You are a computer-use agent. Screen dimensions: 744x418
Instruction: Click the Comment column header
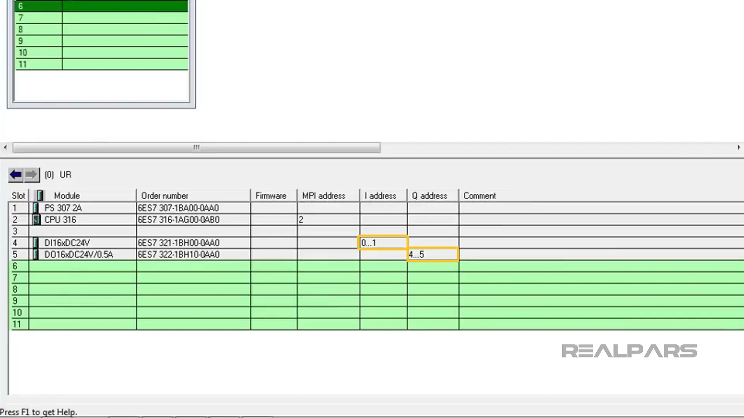pos(479,196)
